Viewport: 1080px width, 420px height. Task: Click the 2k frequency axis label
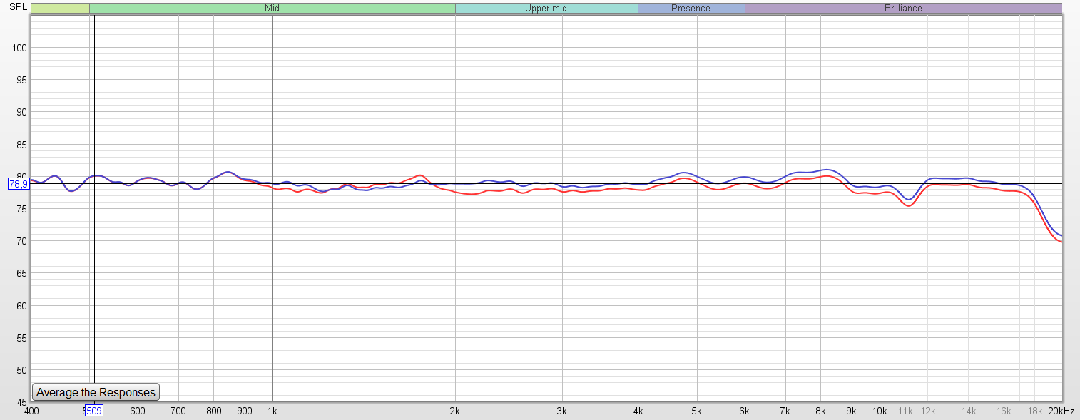click(455, 411)
